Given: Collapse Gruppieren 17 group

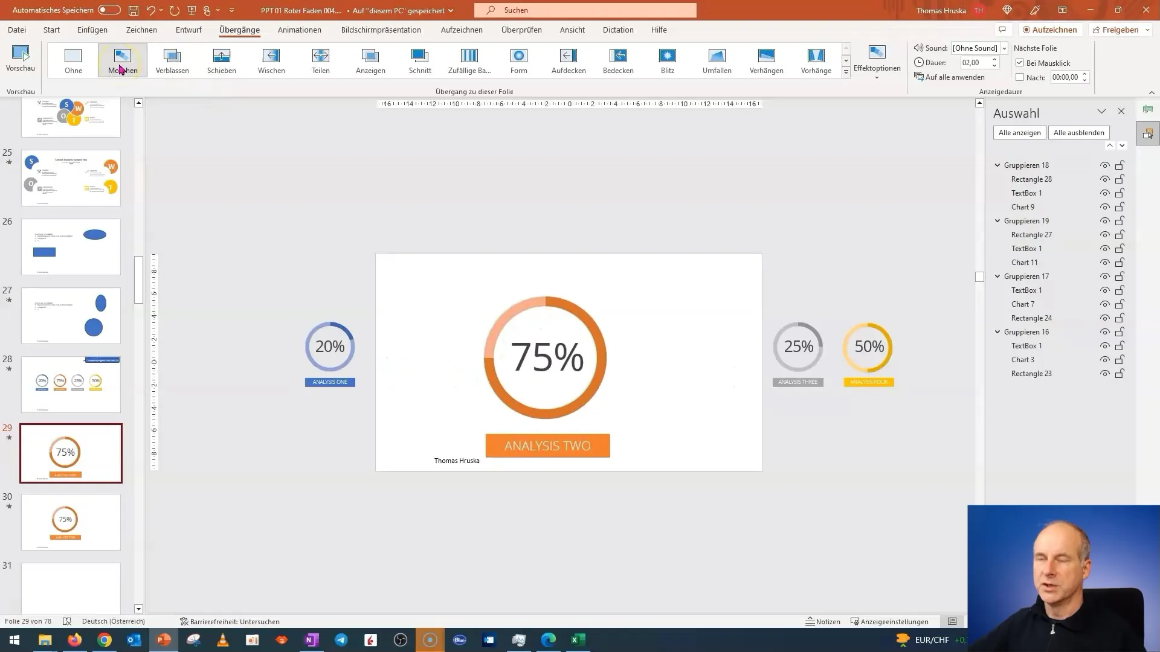Looking at the screenshot, I should [x=998, y=276].
